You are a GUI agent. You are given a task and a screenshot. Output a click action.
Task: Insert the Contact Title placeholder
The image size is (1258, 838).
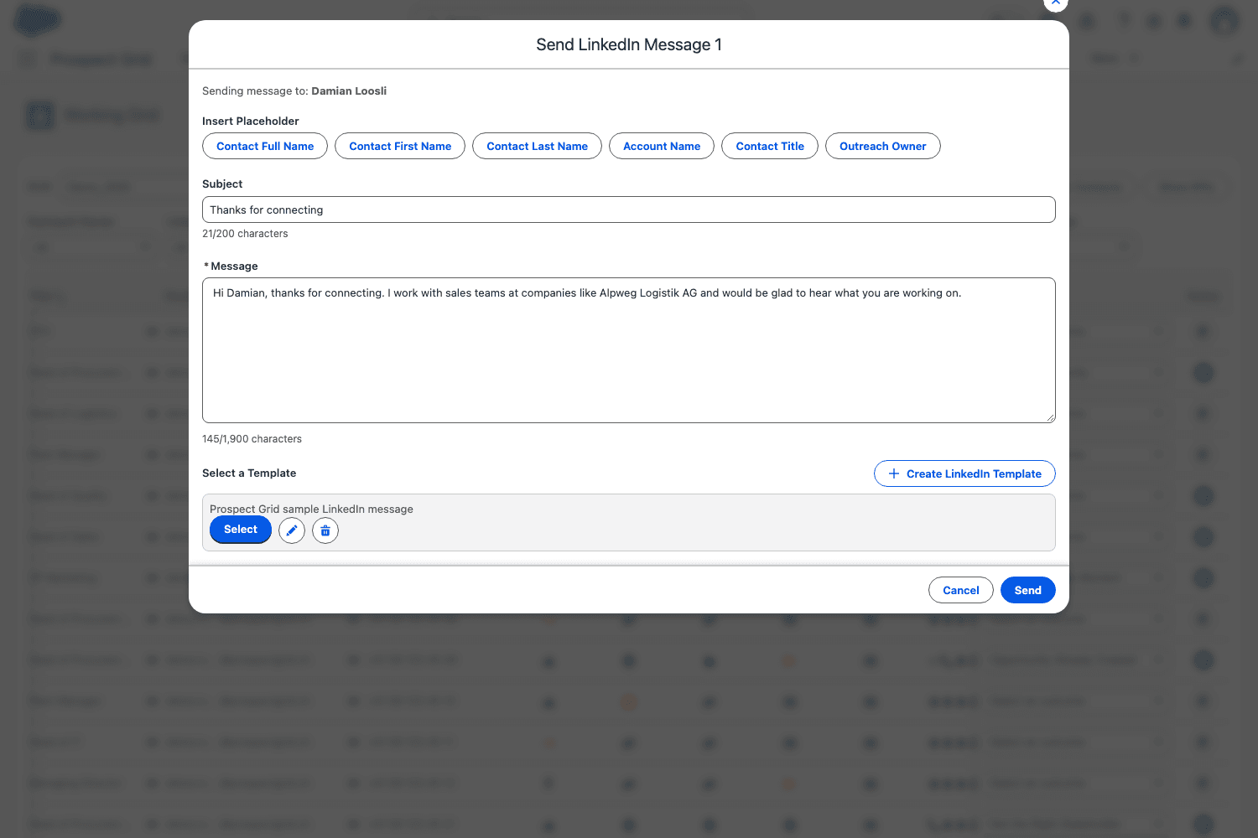tap(770, 146)
